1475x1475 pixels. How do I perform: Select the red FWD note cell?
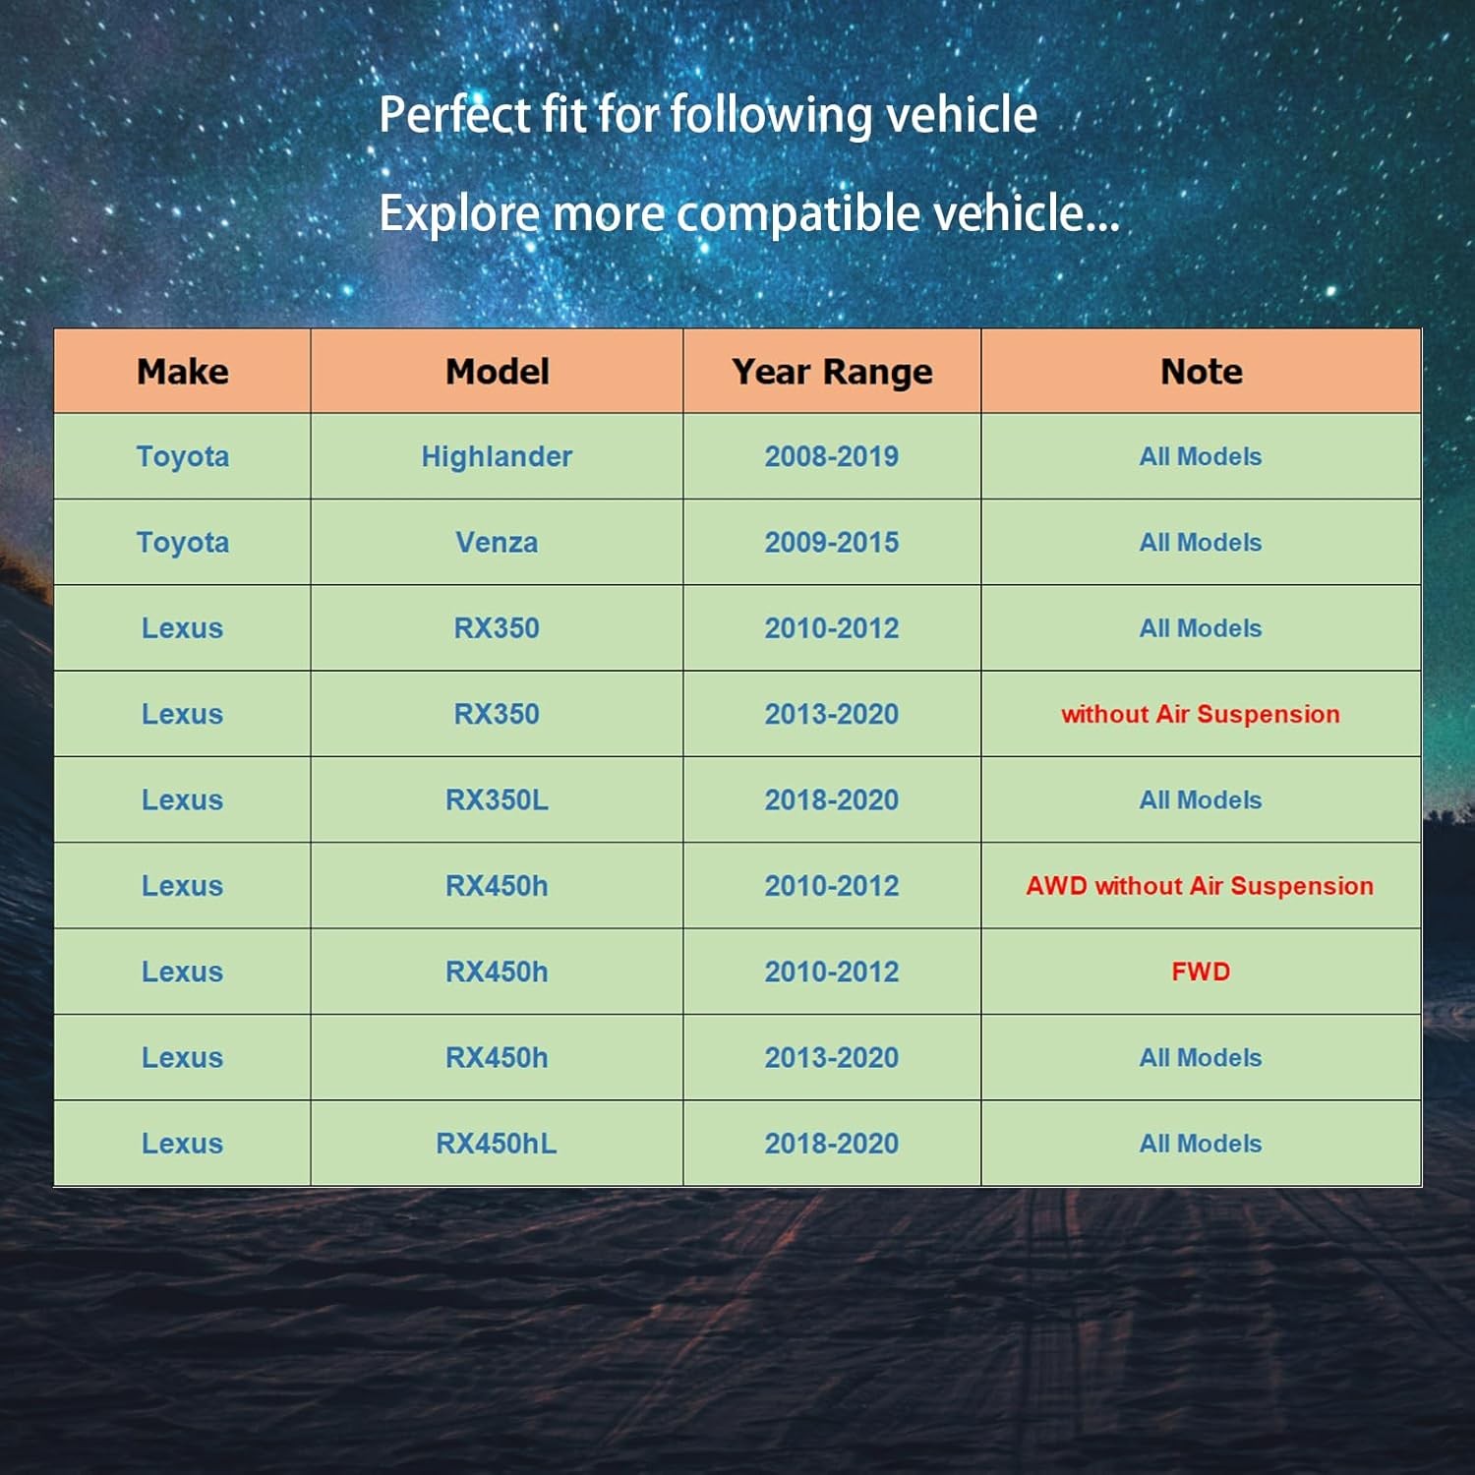1201,972
